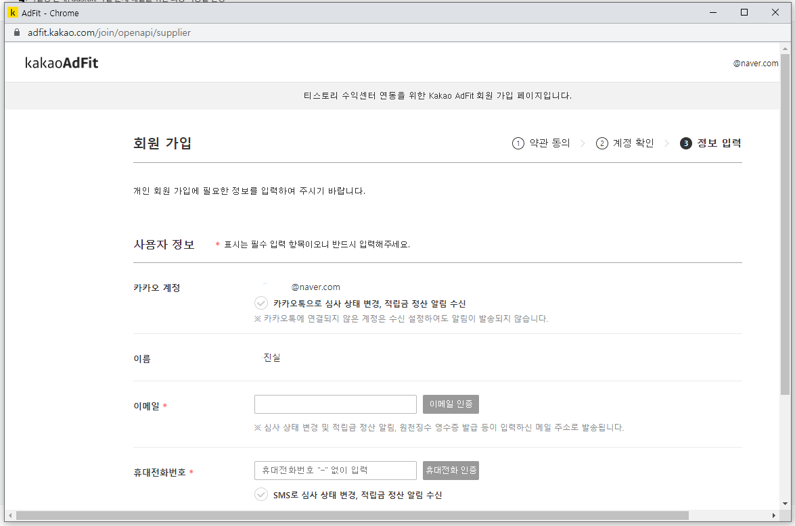This screenshot has height=526, width=795.
Task: Click the 휴대전화 인증 button
Action: pyautogui.click(x=451, y=471)
